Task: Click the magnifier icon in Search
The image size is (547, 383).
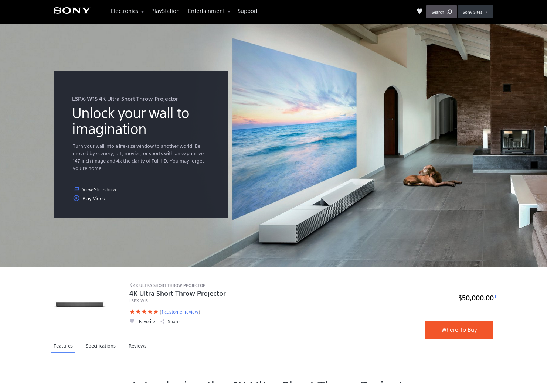Action: tap(449, 12)
